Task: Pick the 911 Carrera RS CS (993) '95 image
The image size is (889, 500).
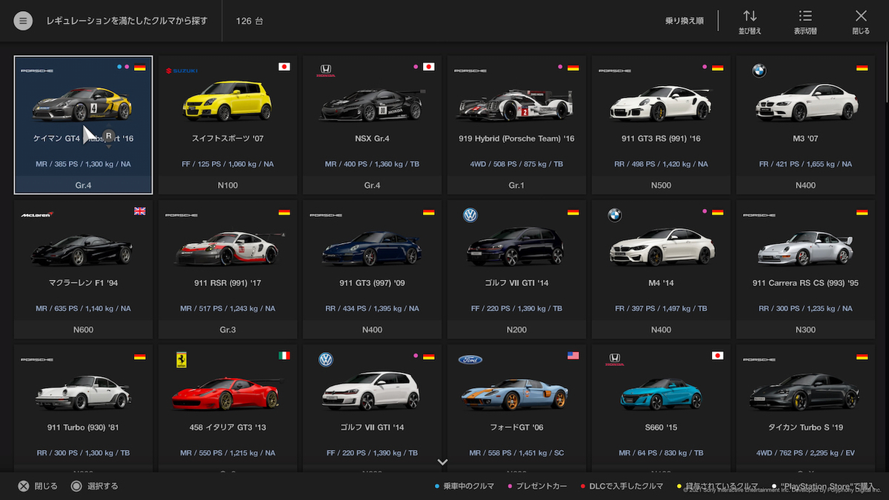Action: pos(805,248)
